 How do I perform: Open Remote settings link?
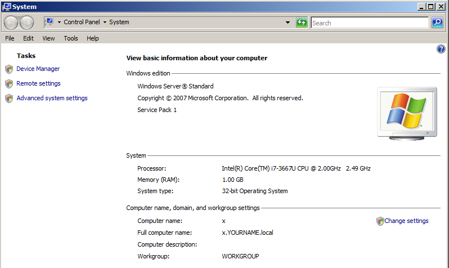click(38, 83)
